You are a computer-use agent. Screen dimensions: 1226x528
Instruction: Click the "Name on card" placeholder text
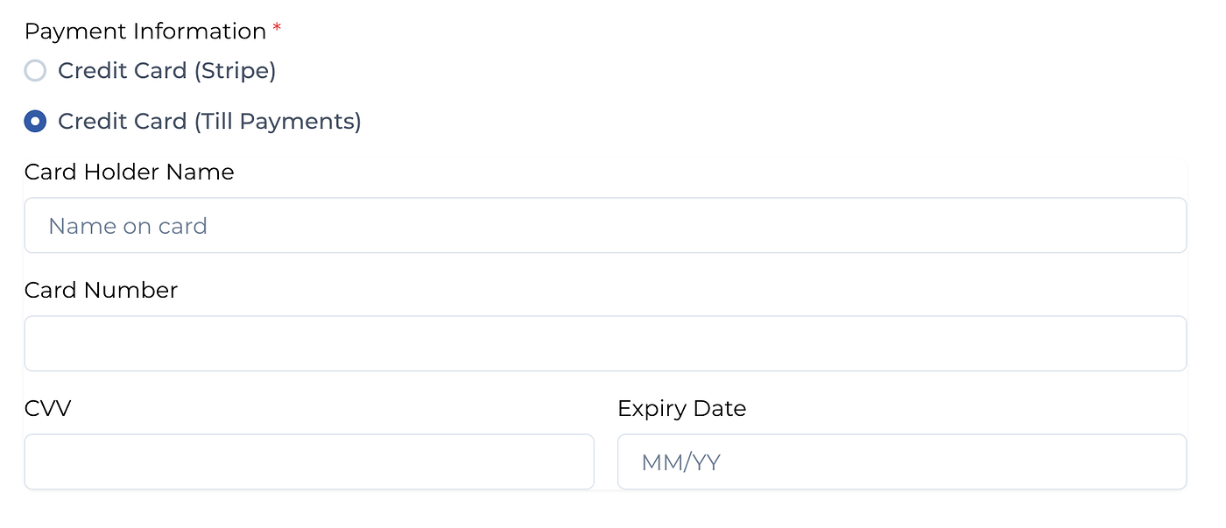128,226
